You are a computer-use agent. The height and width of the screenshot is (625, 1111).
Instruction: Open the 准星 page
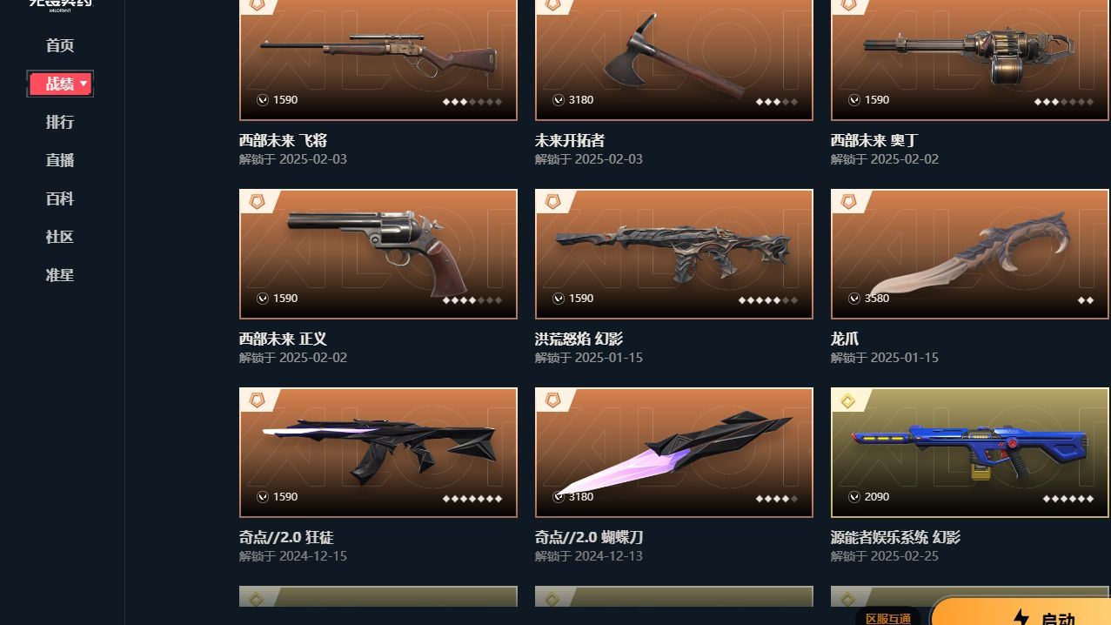(x=60, y=275)
